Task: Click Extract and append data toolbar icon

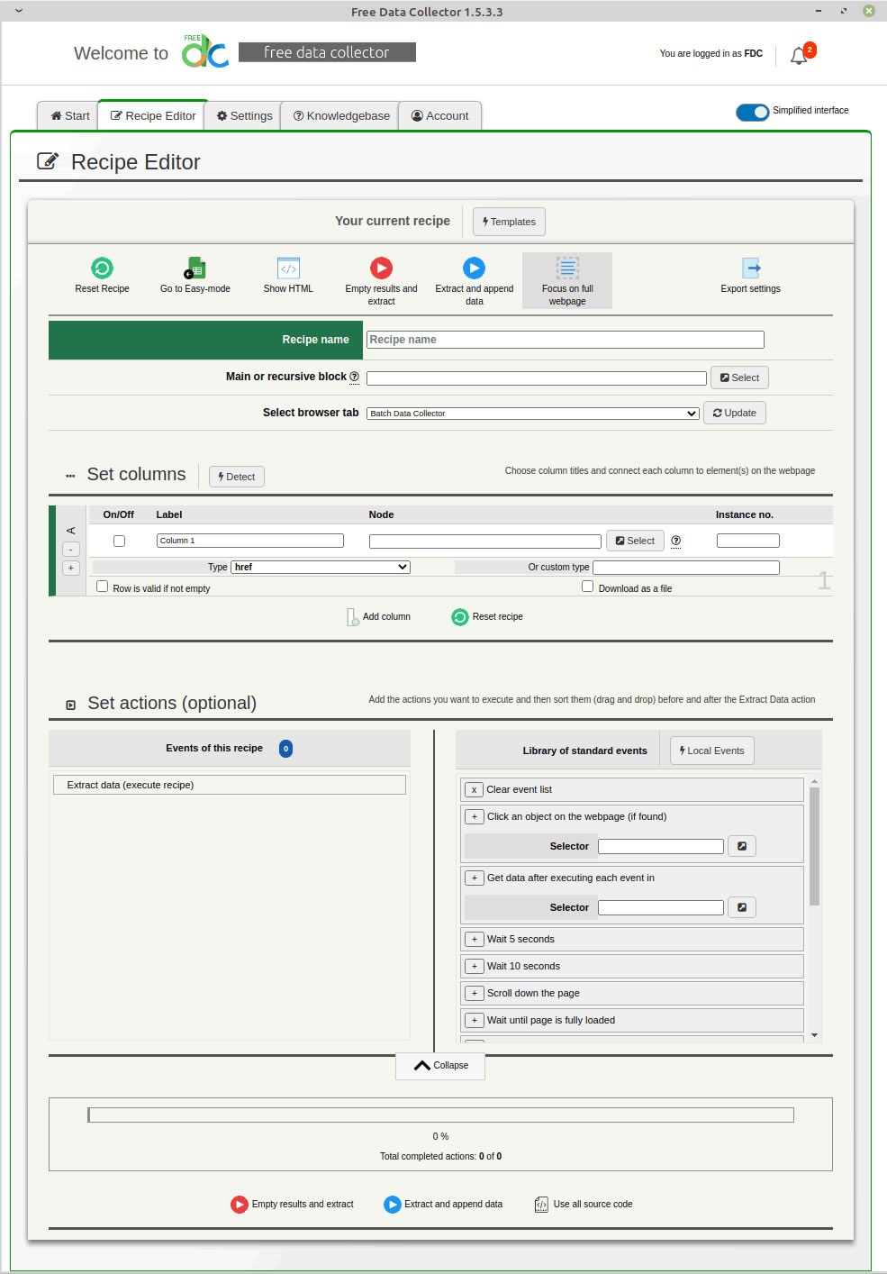Action: click(x=474, y=268)
